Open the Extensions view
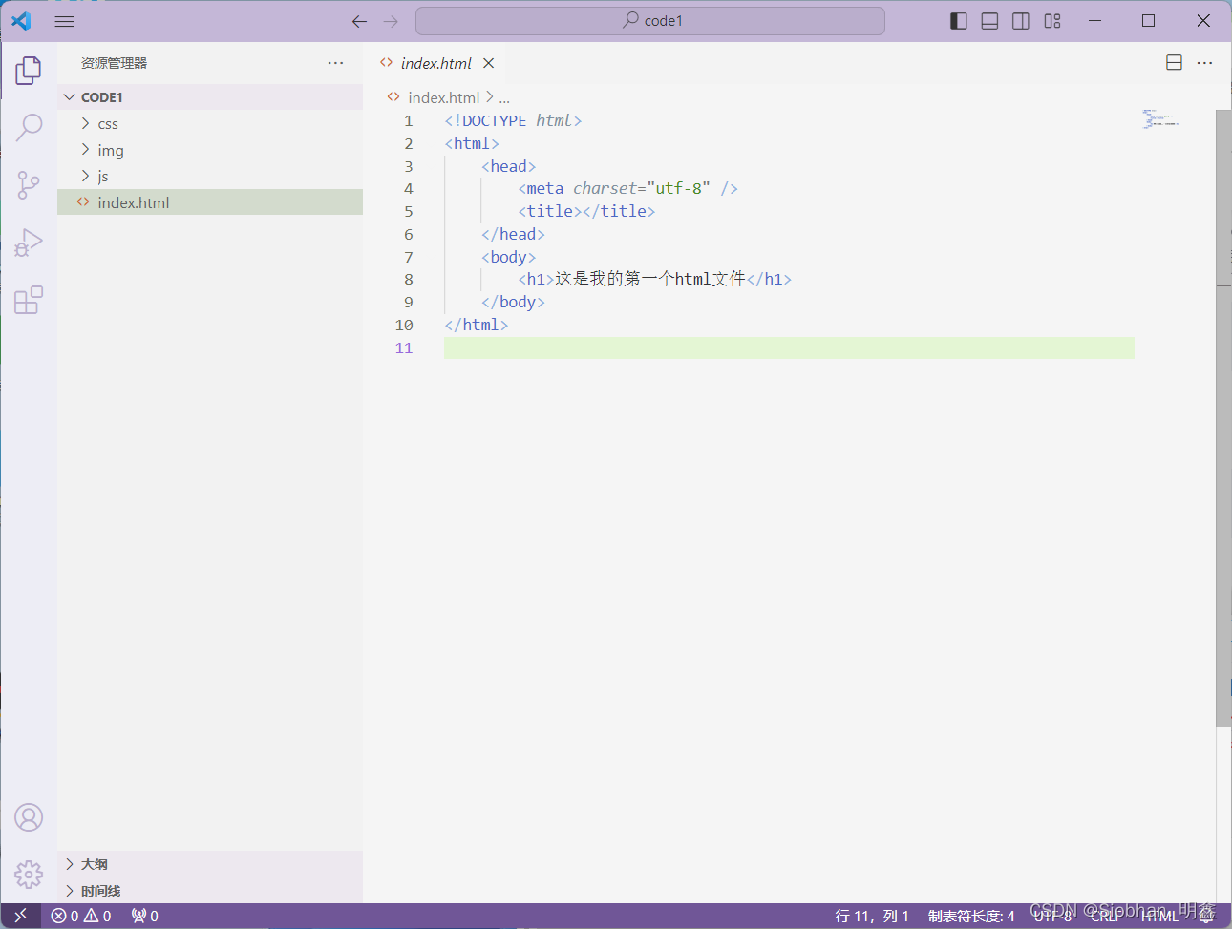 click(29, 300)
